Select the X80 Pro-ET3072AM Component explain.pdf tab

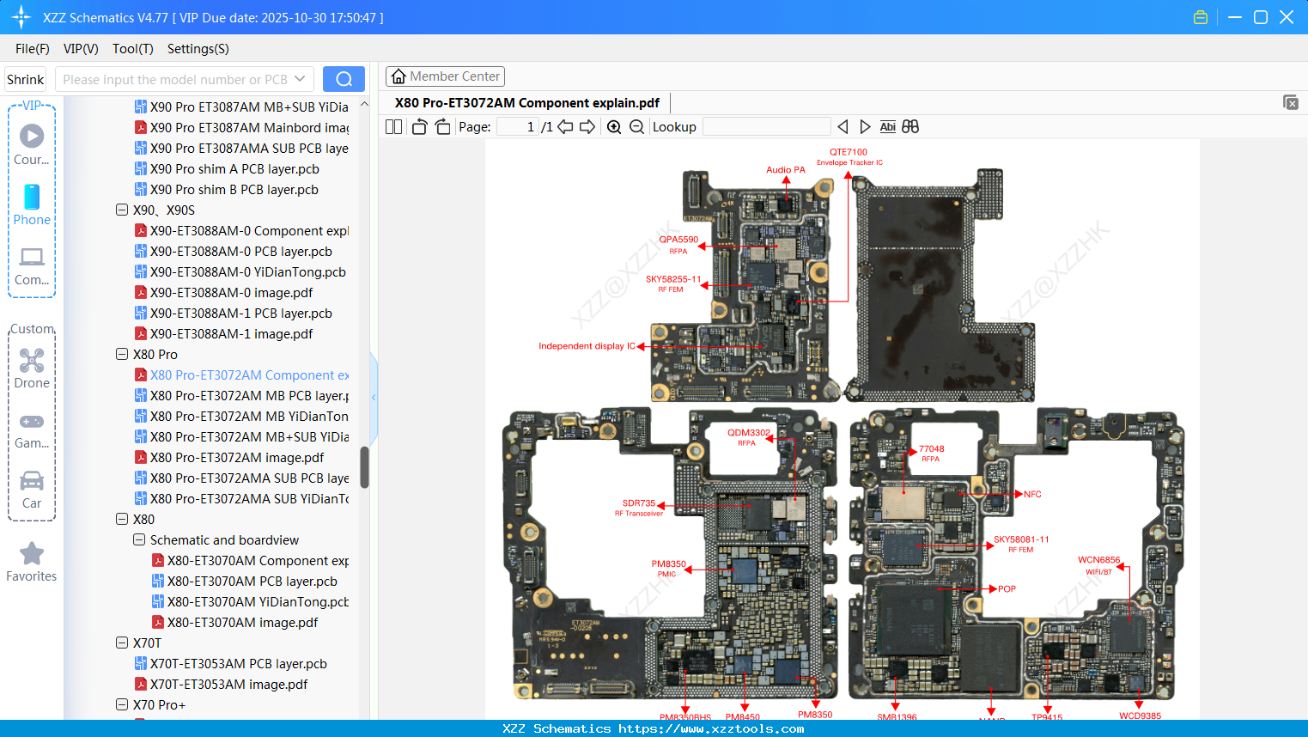527,103
